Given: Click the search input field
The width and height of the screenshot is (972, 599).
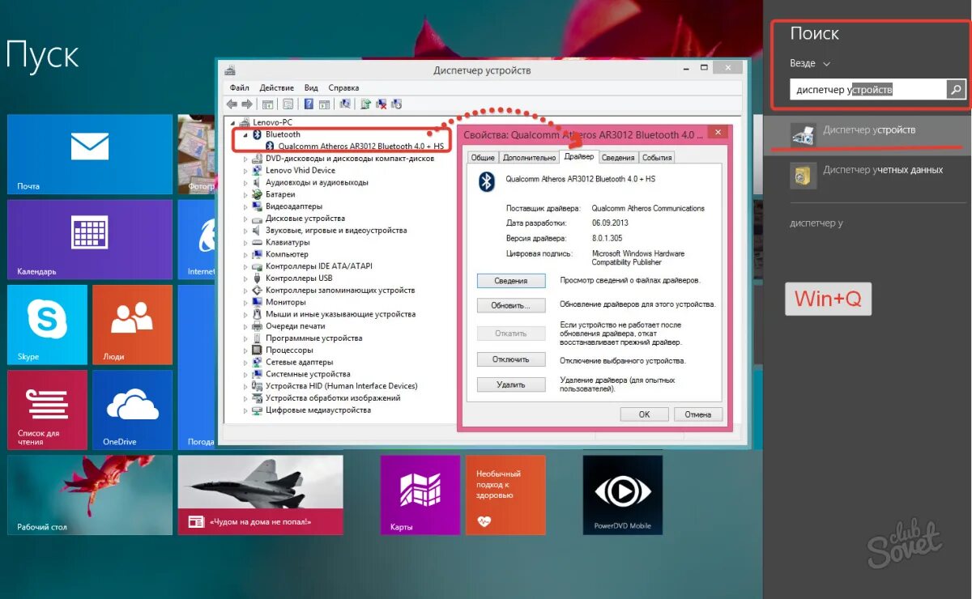Looking at the screenshot, I should coord(868,90).
